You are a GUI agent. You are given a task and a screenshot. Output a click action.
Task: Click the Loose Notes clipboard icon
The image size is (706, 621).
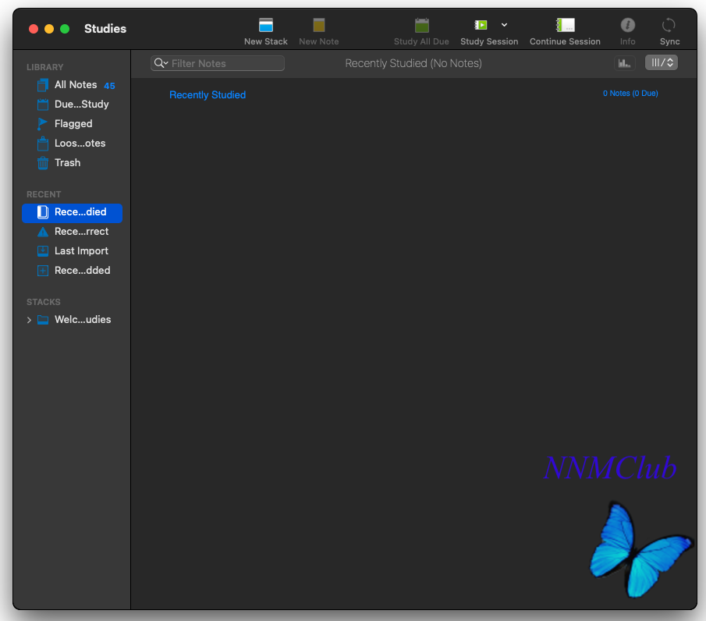(43, 144)
